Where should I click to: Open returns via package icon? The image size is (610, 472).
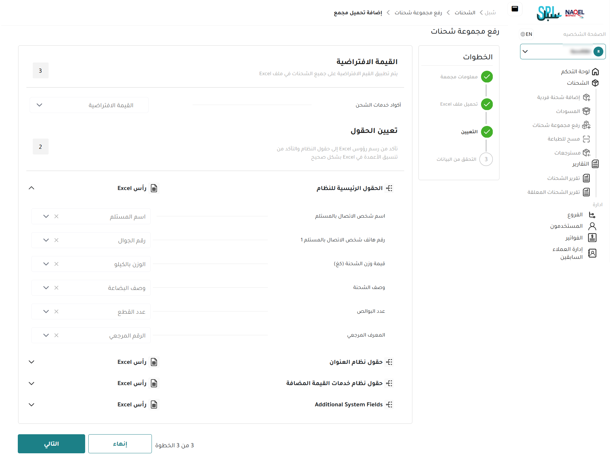point(586,153)
